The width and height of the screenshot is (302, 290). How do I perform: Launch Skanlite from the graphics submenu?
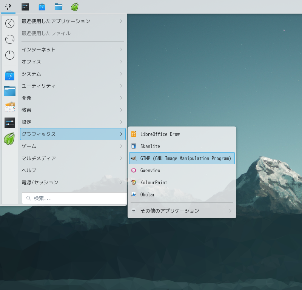tap(182, 146)
